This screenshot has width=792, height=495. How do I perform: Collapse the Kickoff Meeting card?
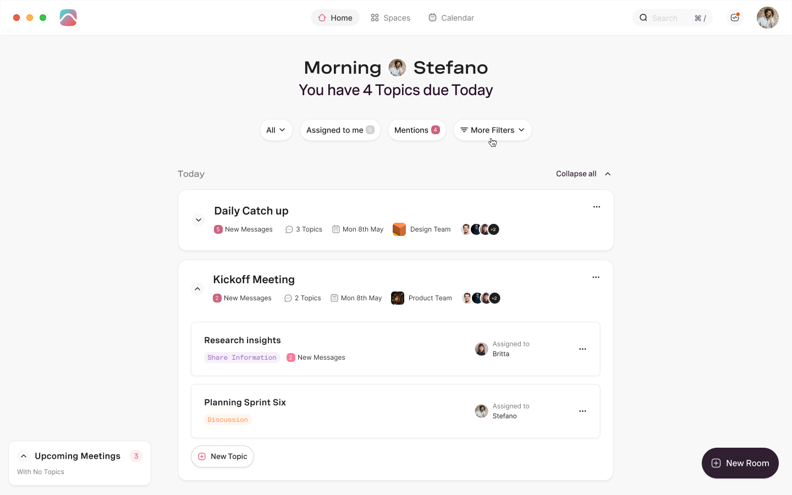(x=197, y=288)
